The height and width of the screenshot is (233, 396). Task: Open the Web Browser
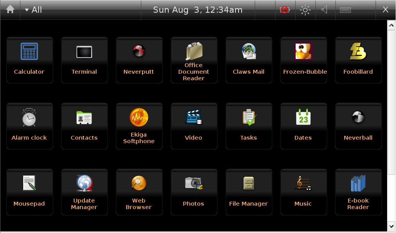139,192
